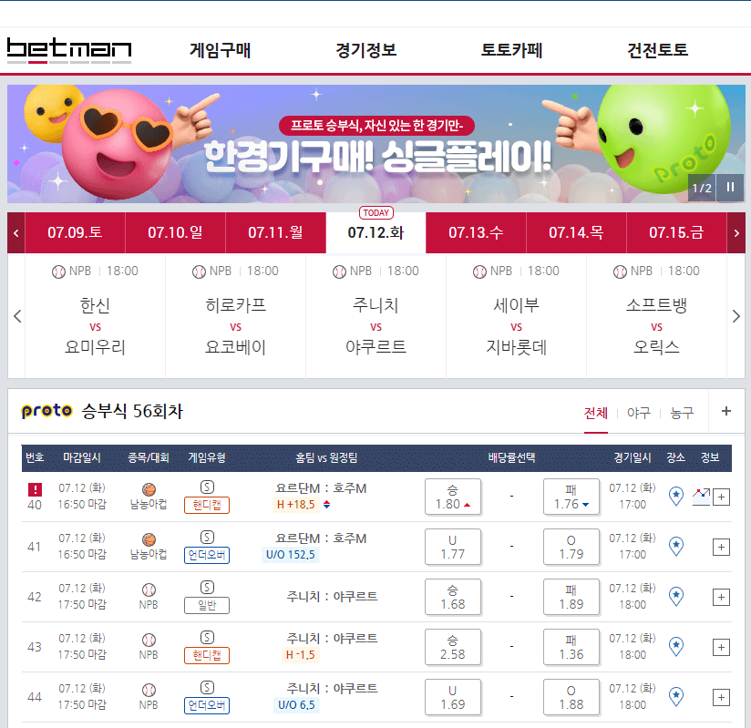Click the S single badge on game 40

pyautogui.click(x=207, y=487)
